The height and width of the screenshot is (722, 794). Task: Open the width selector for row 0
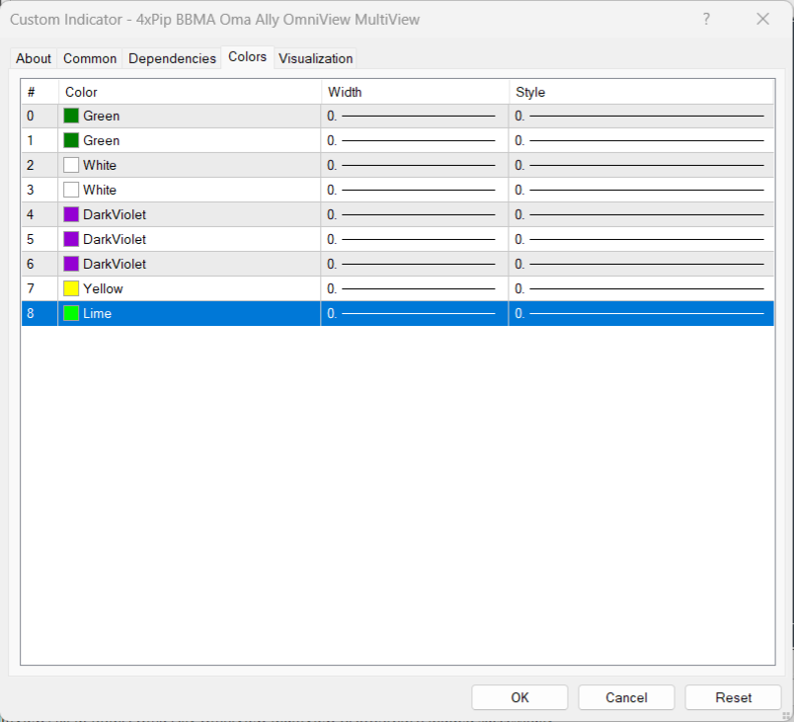click(x=414, y=116)
